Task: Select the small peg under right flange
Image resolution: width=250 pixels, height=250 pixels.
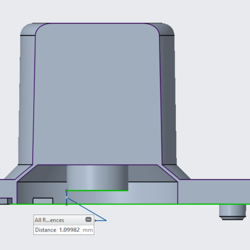Action: pyautogui.click(x=232, y=211)
